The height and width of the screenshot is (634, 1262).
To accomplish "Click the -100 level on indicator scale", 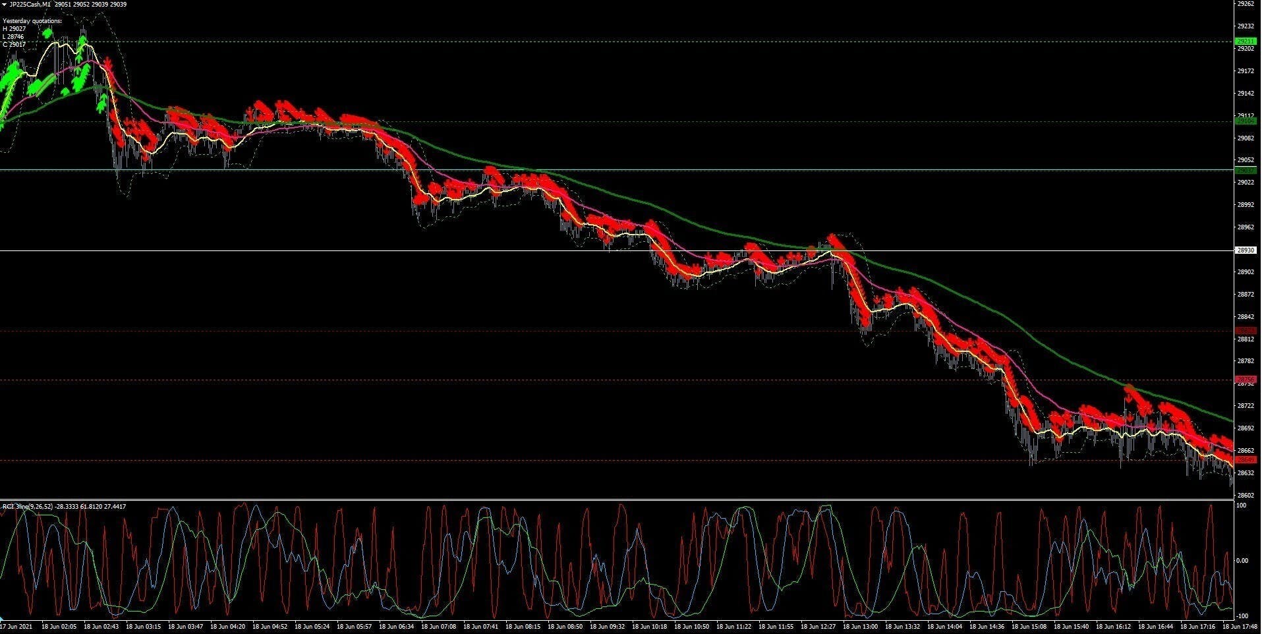I will click(x=1241, y=616).
